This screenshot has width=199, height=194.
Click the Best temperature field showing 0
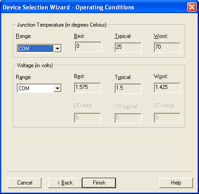pyautogui.click(x=88, y=47)
